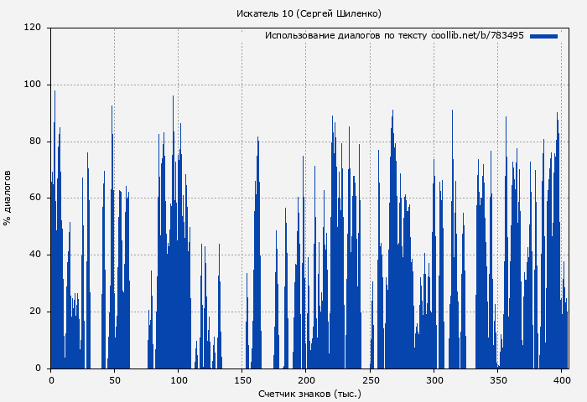Screen dimensions: 587x402
Task: Click the y-axis tick label 120
Action: click(33, 28)
